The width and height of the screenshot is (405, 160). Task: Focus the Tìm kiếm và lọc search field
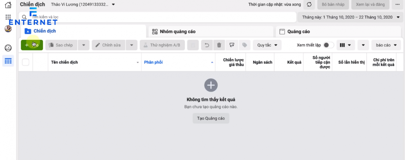click(x=157, y=17)
